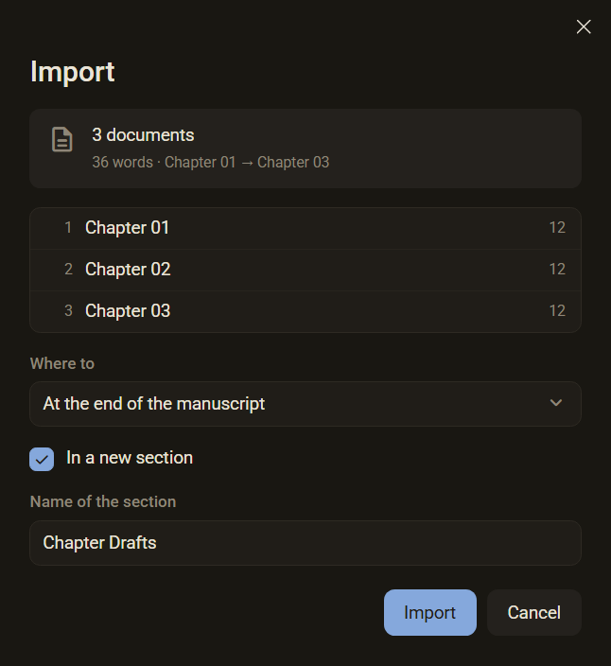Select the Chapter 01 row

(305, 228)
